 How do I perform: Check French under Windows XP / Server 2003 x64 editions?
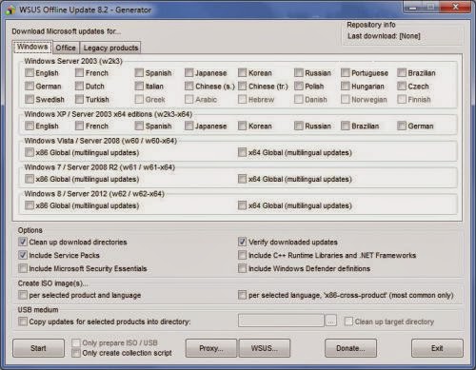click(x=79, y=127)
